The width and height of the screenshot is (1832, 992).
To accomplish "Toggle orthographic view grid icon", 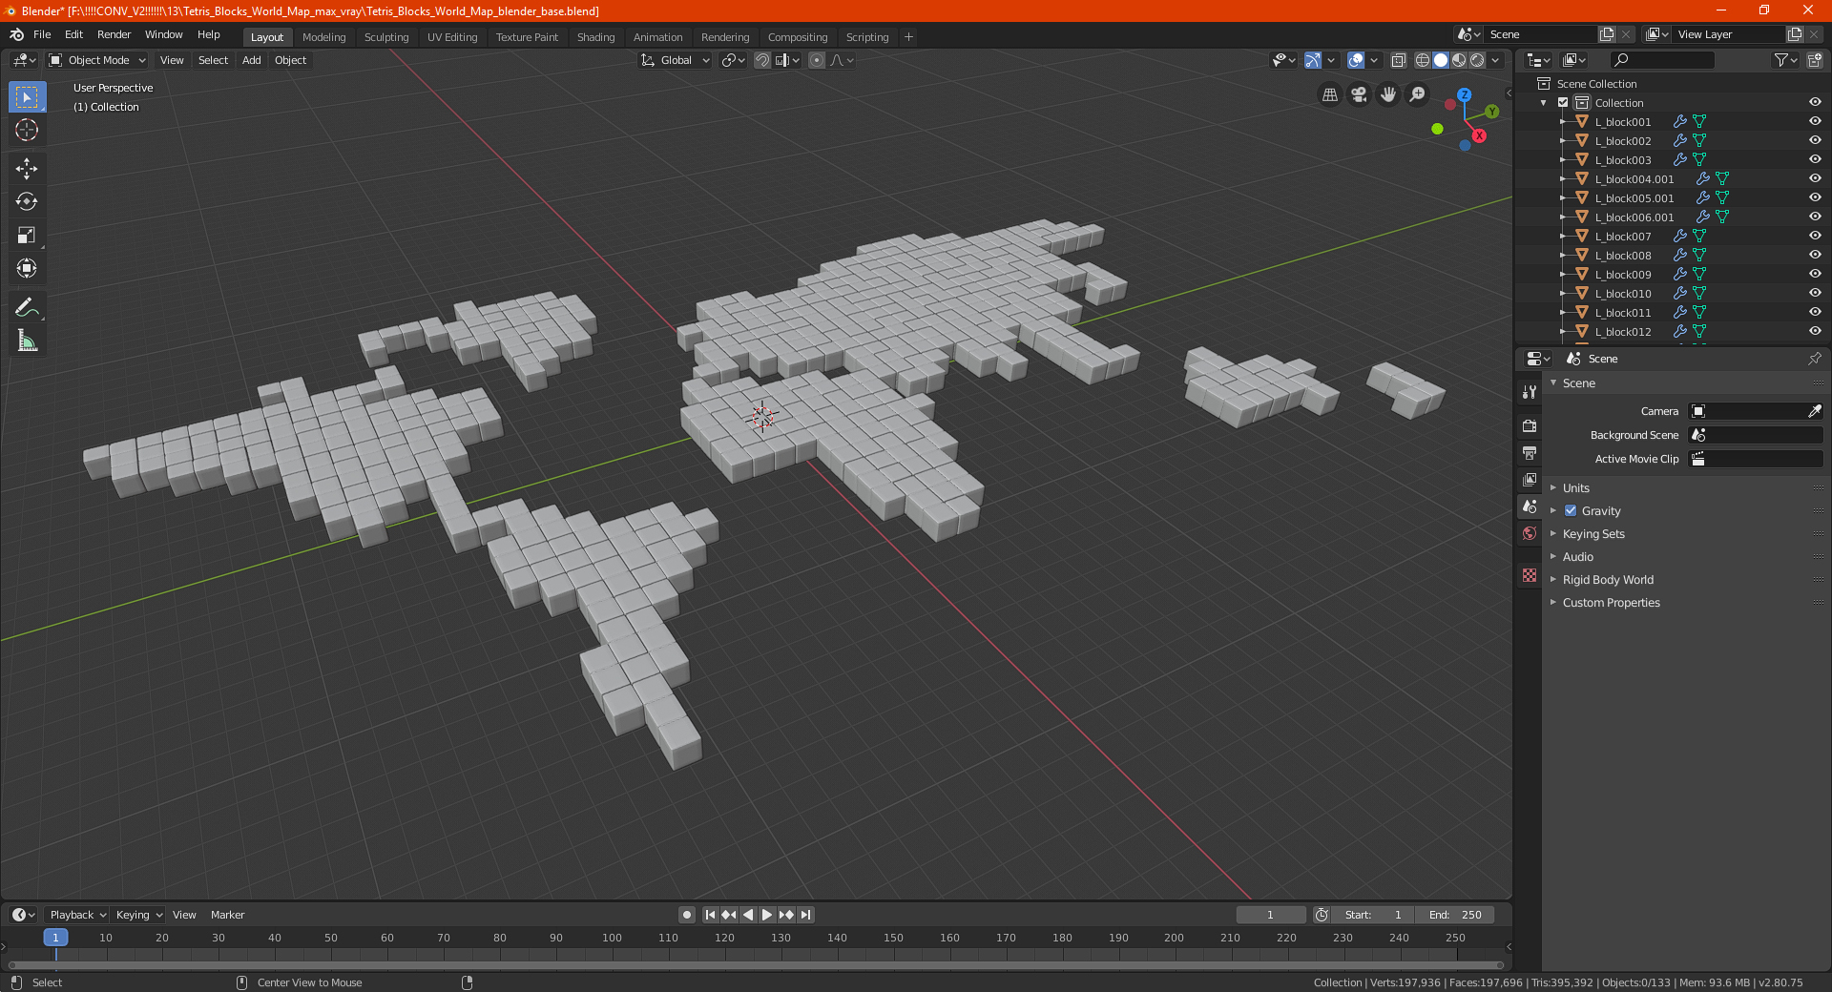I will (x=1329, y=94).
